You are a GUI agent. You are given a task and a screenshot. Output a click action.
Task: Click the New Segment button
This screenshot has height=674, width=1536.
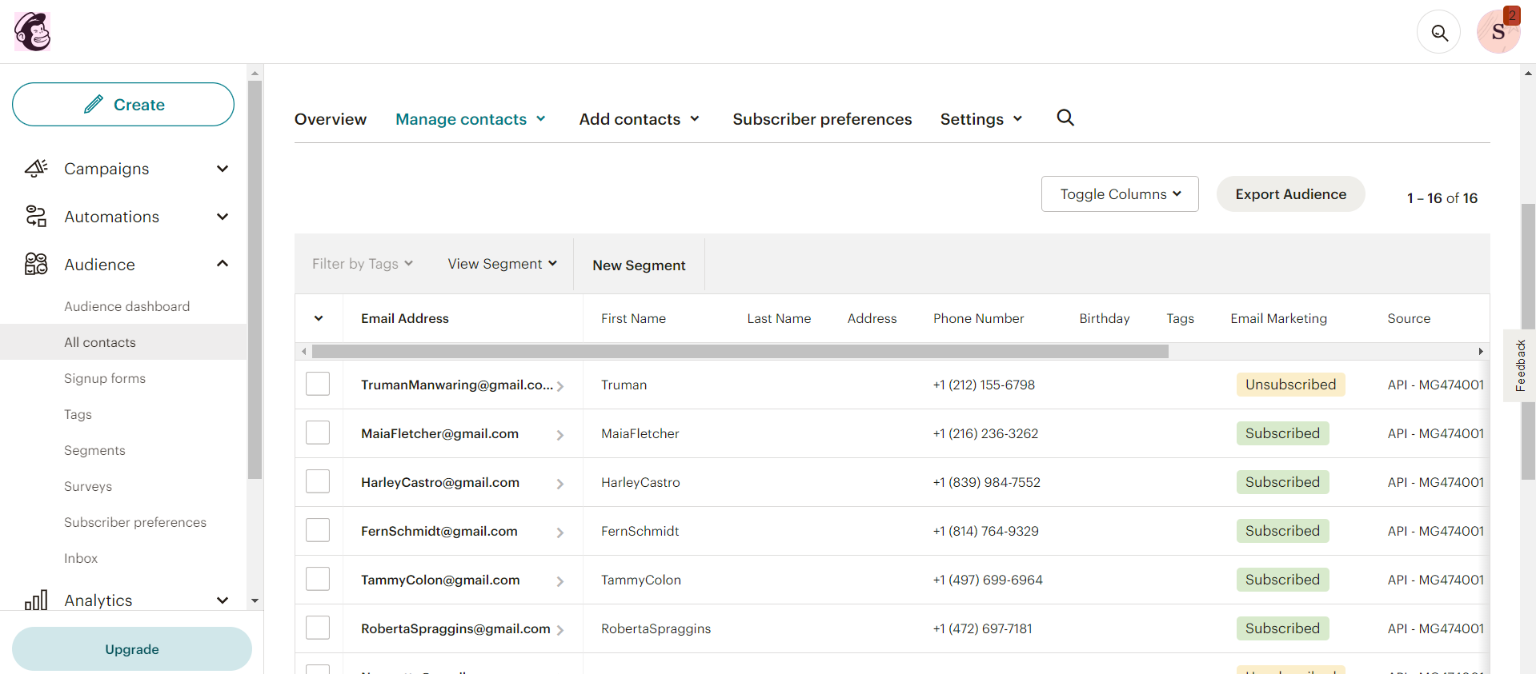[639, 265]
